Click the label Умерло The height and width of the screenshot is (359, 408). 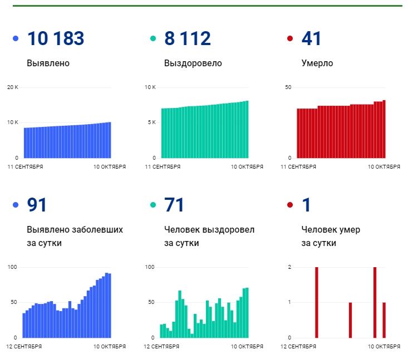tap(317, 63)
